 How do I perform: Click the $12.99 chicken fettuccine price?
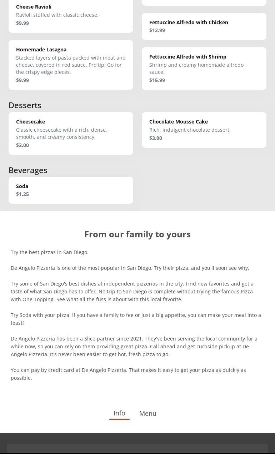pos(157,30)
